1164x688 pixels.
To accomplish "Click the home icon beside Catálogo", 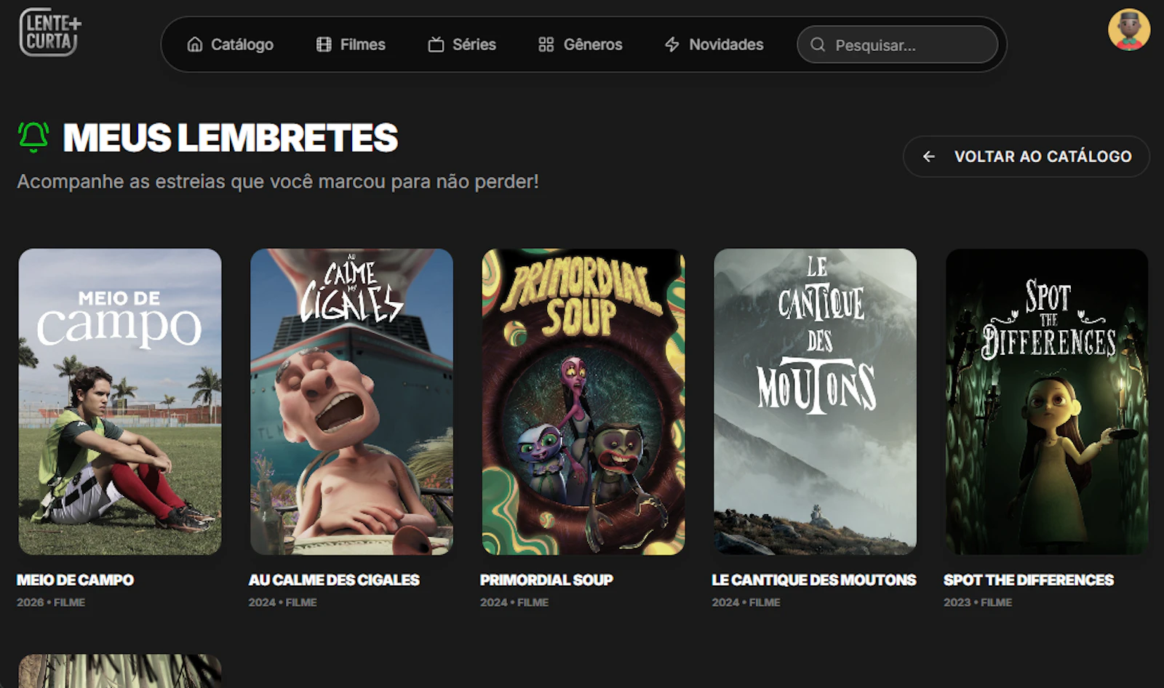I will 195,44.
